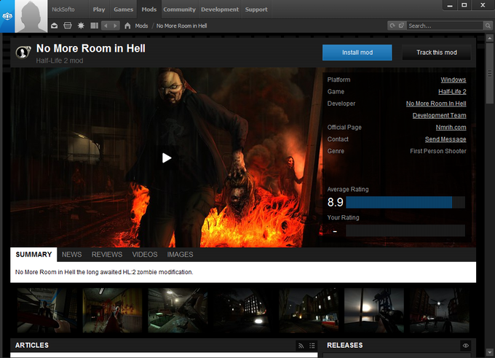Click the grid list view icon

pyautogui.click(x=95, y=26)
